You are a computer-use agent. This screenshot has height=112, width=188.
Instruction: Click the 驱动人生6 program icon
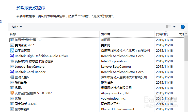pyautogui.click(x=12, y=77)
